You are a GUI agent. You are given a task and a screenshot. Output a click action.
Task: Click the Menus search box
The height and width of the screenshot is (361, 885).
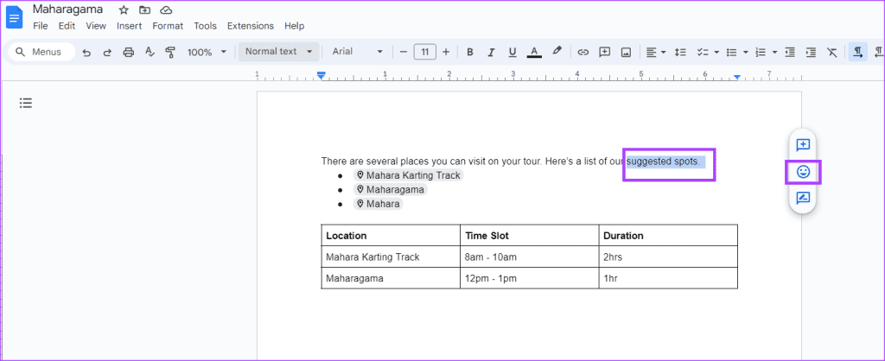[41, 52]
